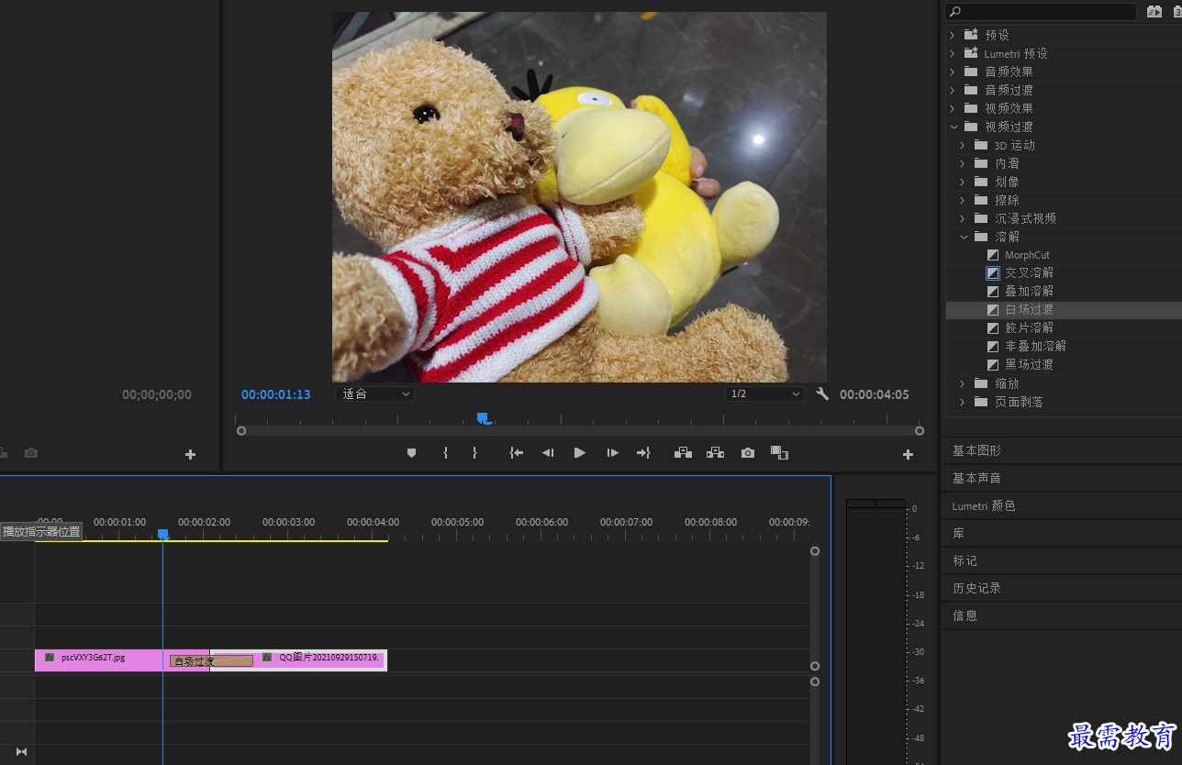This screenshot has height=765, width=1182.
Task: Expand the 视频效果 folder
Action: pos(953,108)
